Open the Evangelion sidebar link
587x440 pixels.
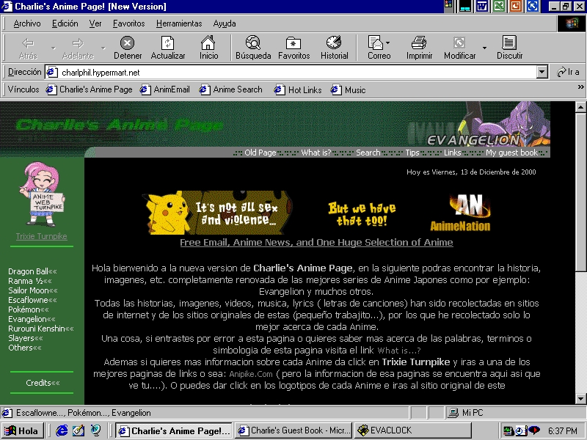tap(27, 319)
